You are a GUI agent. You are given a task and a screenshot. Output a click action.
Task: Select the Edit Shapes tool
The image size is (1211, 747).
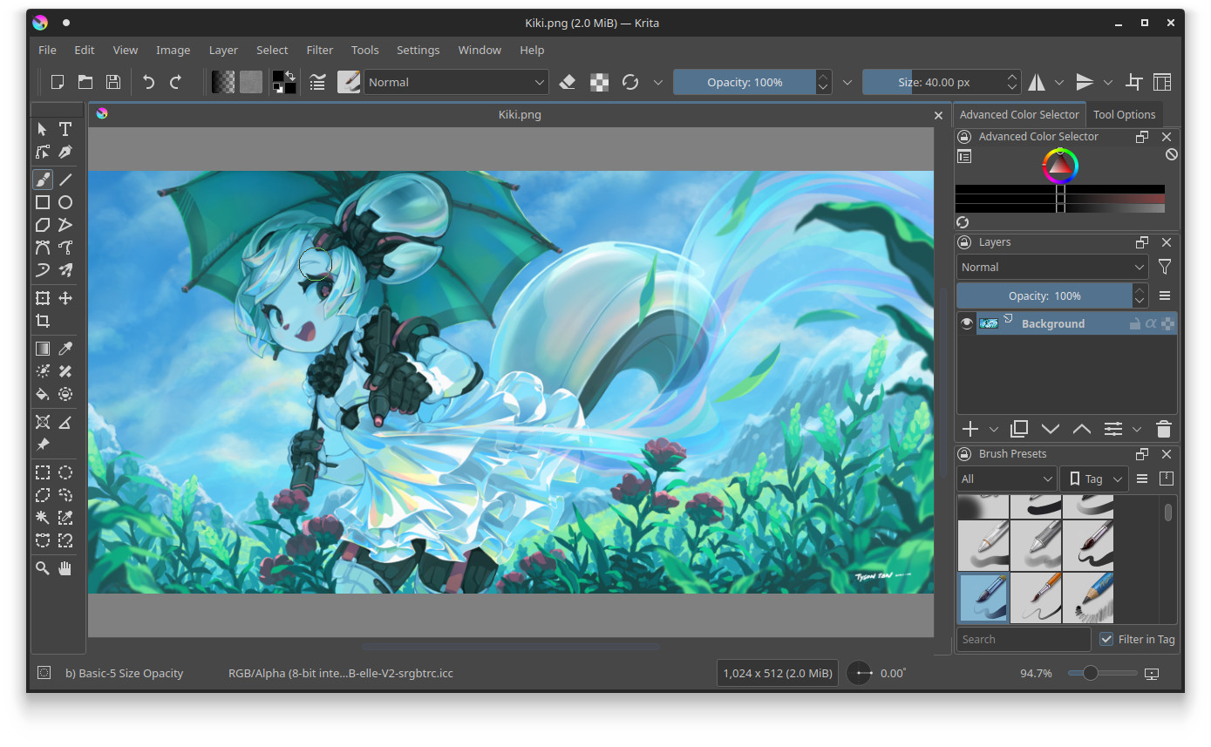pyautogui.click(x=42, y=152)
